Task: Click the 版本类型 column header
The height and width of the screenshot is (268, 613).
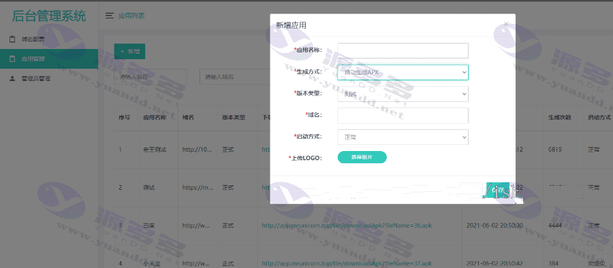Action: (234, 117)
